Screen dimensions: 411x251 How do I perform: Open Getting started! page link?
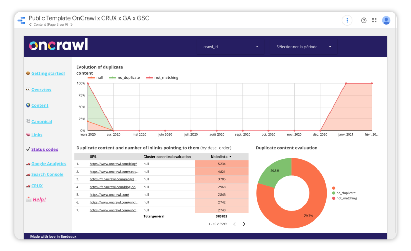(x=48, y=73)
